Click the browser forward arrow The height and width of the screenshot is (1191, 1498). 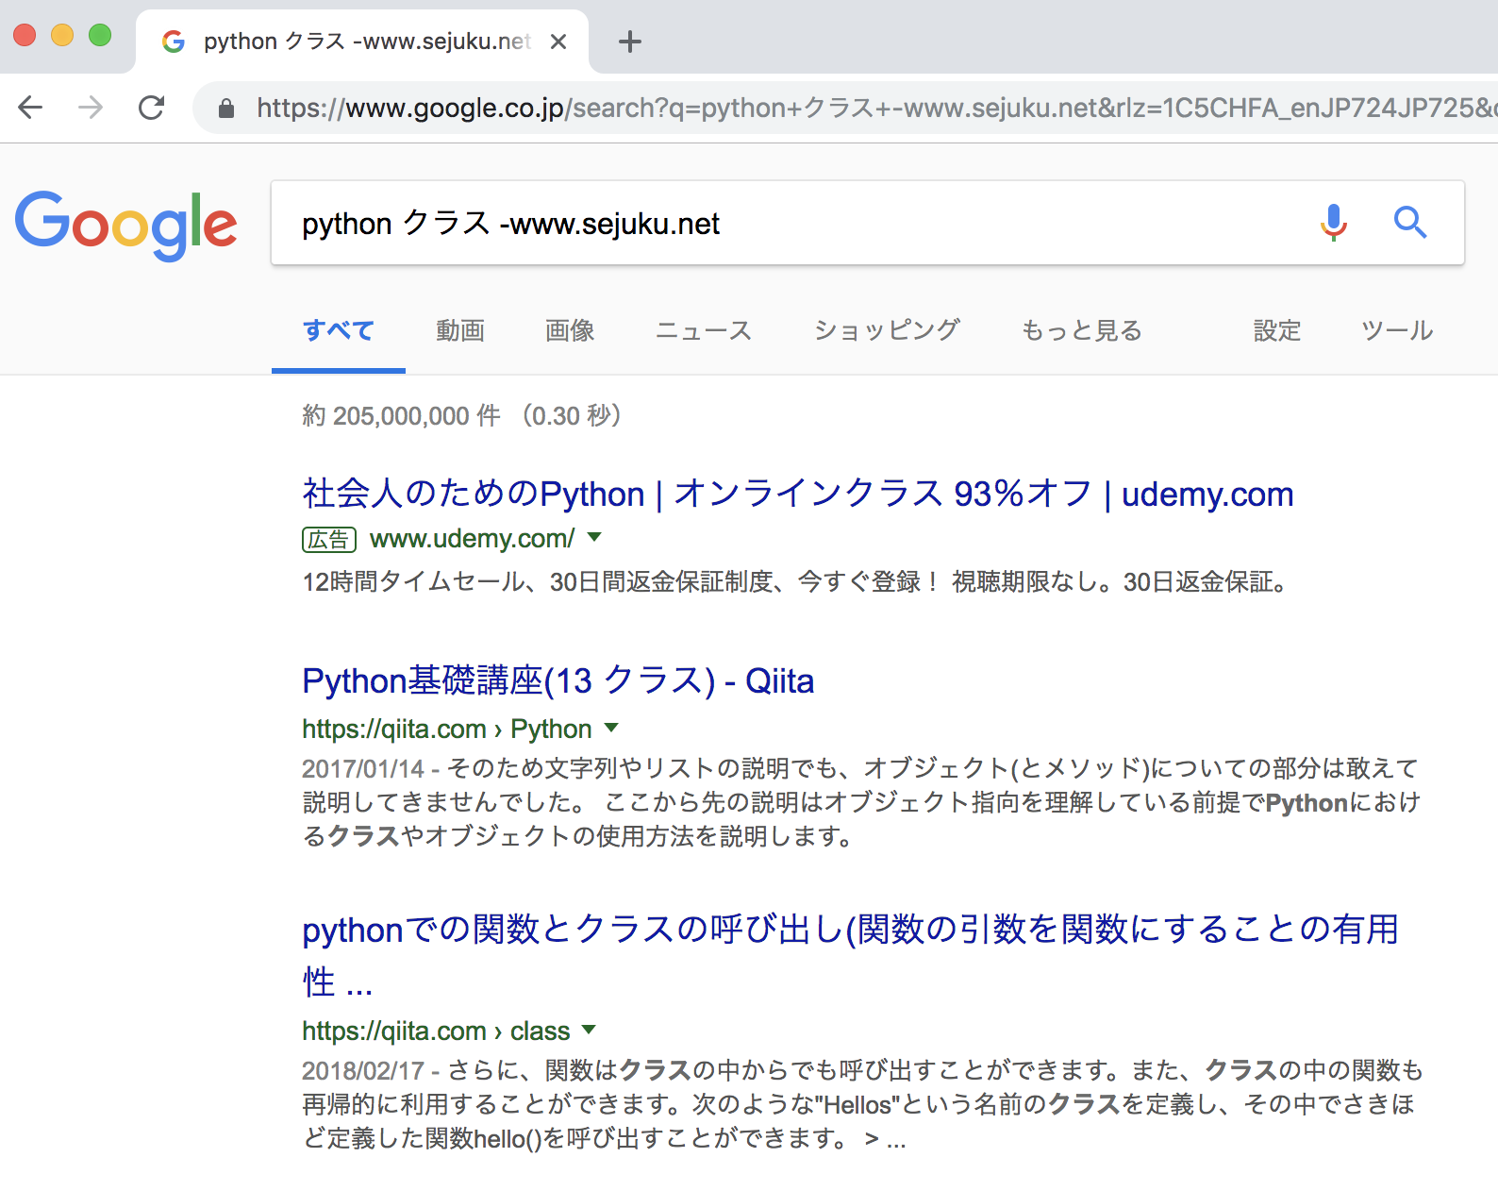tap(91, 108)
